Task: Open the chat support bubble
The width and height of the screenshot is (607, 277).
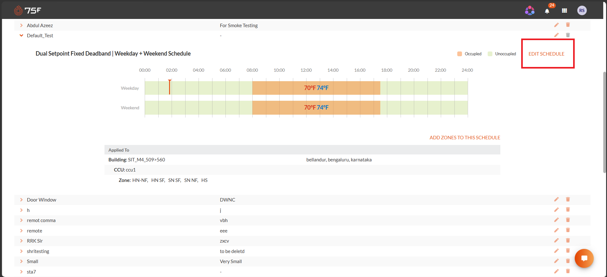Action: (584, 258)
